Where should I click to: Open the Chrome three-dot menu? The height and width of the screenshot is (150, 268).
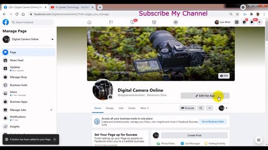click(264, 14)
